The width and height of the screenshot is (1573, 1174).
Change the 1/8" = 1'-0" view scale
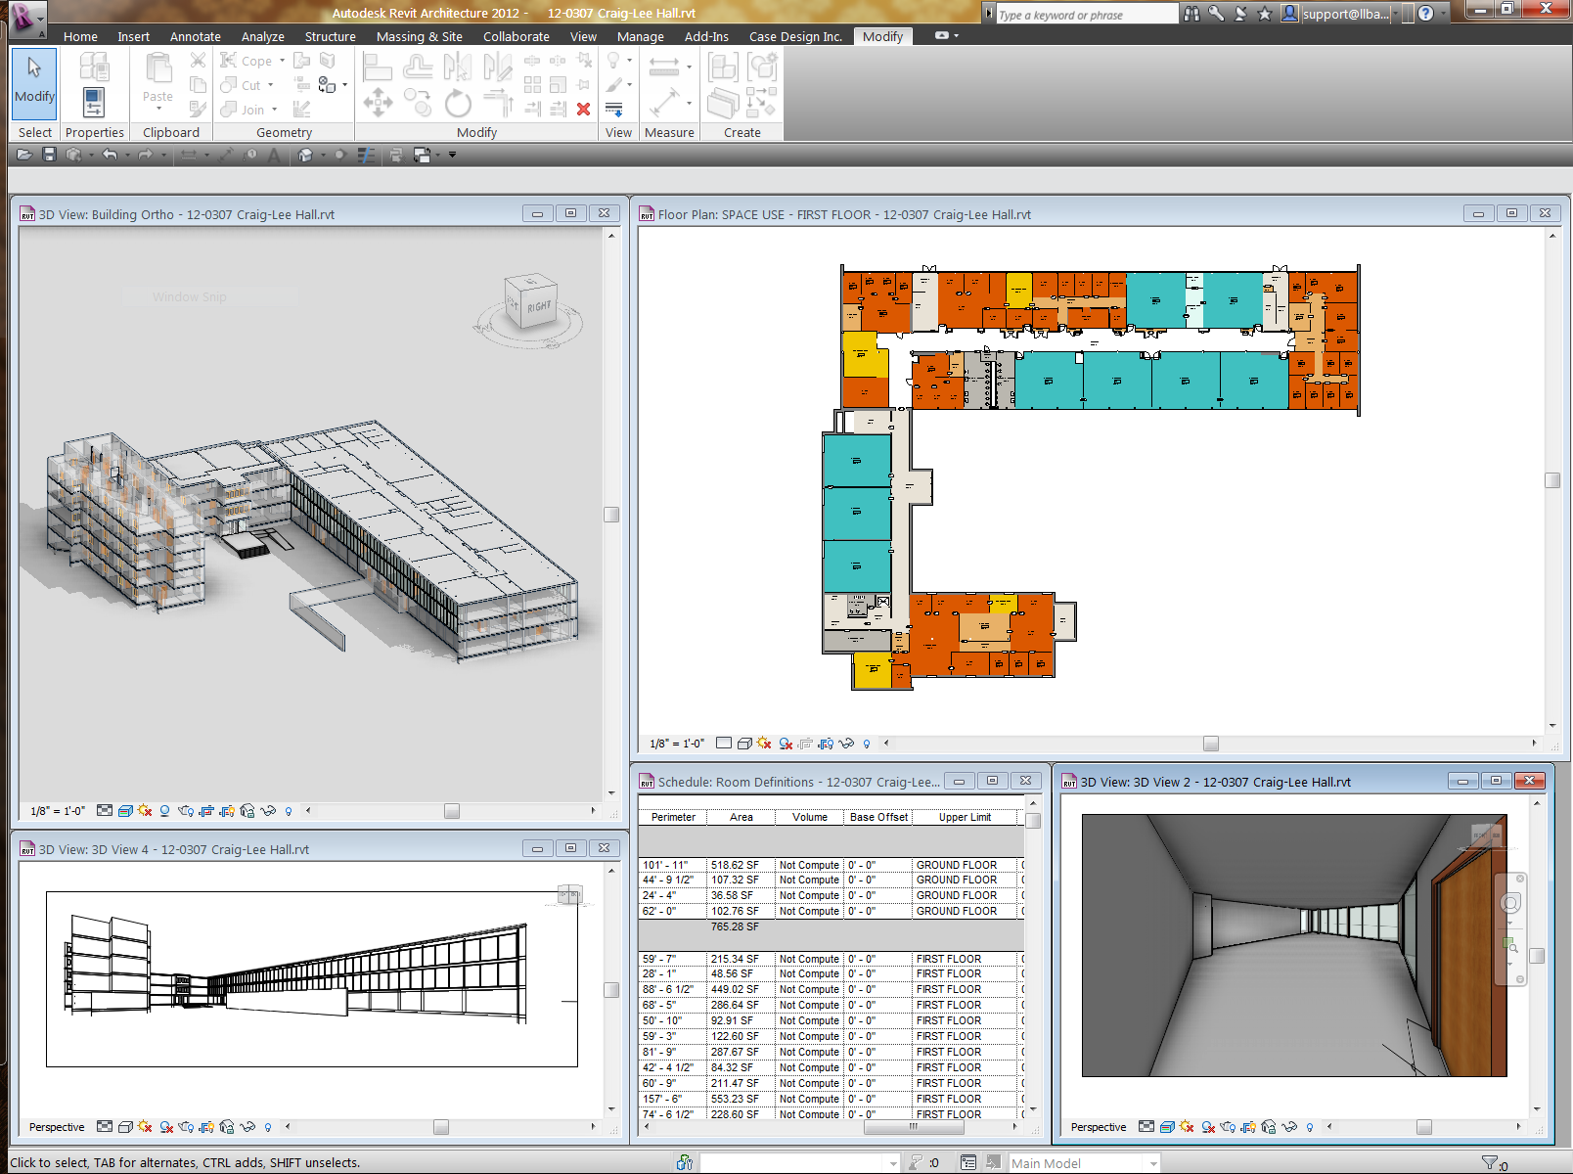pyautogui.click(x=675, y=744)
